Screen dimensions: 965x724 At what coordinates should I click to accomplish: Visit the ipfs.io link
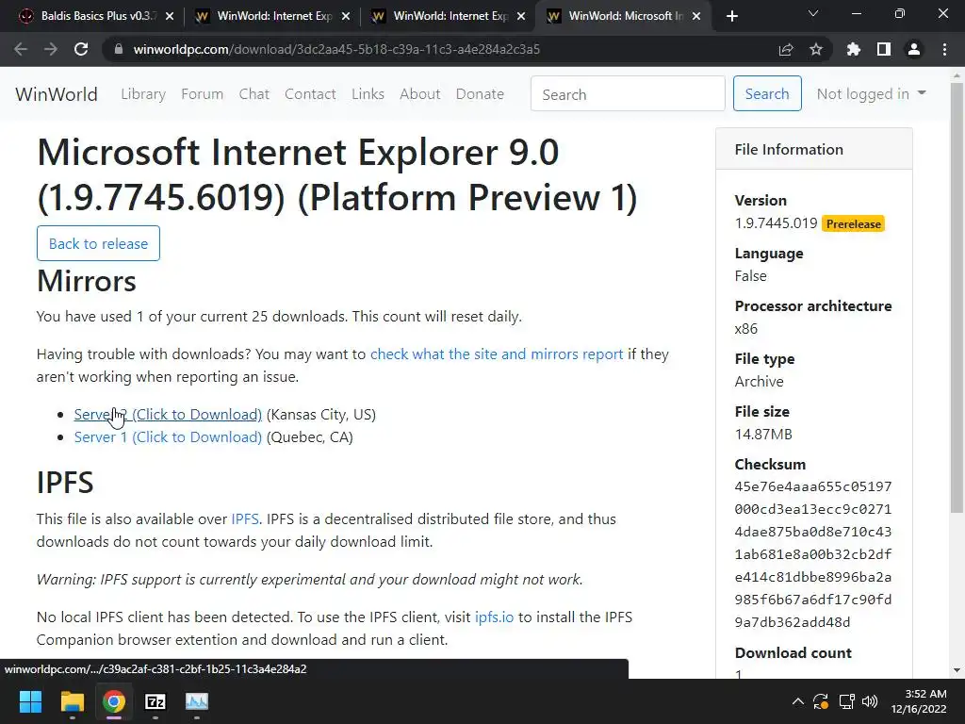tap(494, 617)
